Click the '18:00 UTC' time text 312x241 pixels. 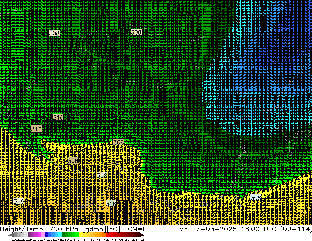pyautogui.click(x=258, y=229)
